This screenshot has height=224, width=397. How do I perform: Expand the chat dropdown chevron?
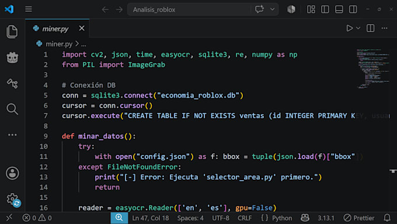pos(272,9)
